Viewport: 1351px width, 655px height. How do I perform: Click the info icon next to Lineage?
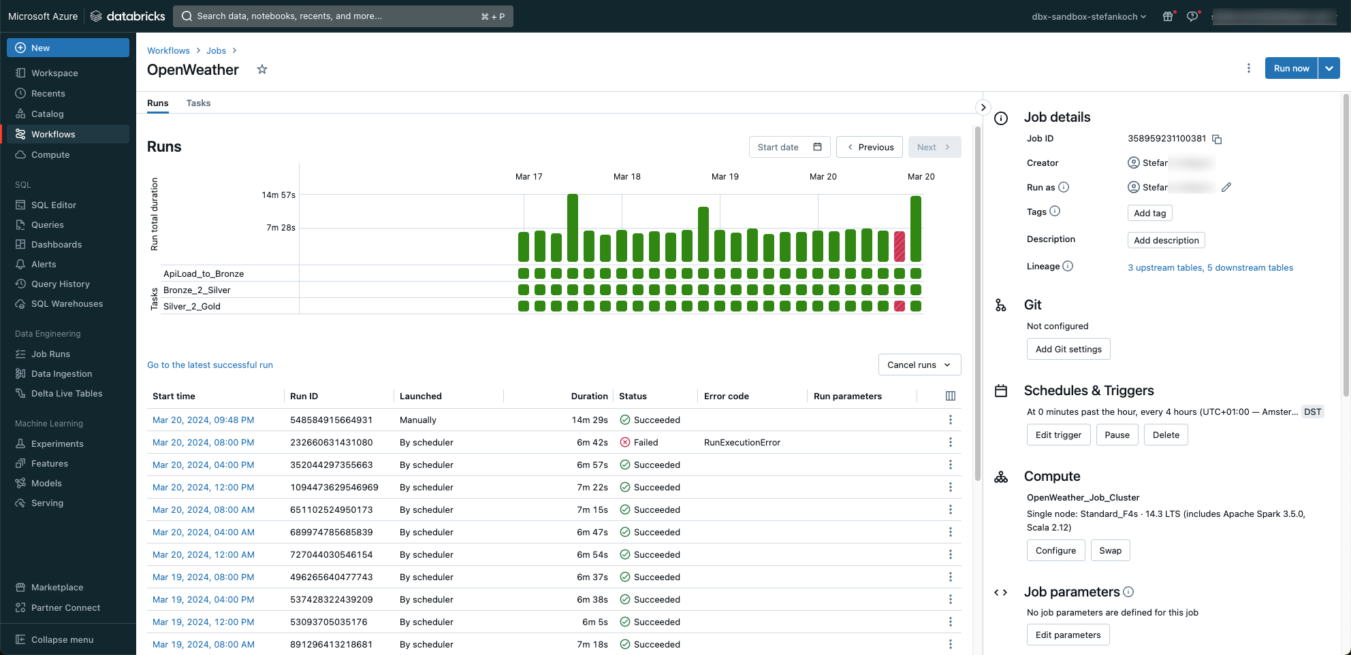click(x=1068, y=266)
